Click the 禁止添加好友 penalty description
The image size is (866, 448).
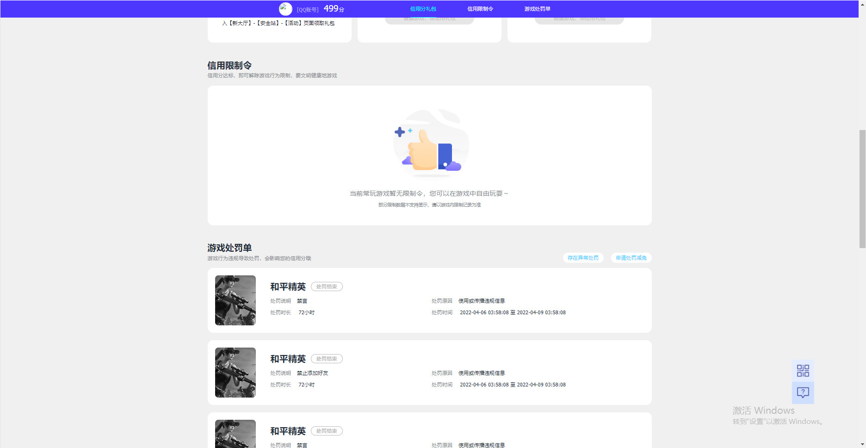click(x=312, y=373)
